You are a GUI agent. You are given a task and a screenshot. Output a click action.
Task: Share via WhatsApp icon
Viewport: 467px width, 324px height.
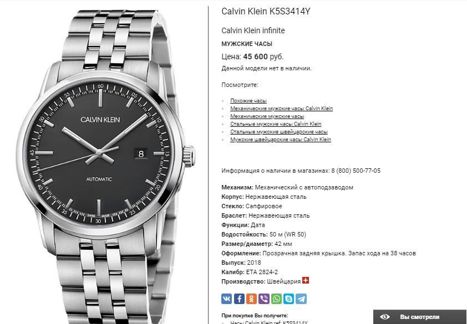[x=276, y=299]
